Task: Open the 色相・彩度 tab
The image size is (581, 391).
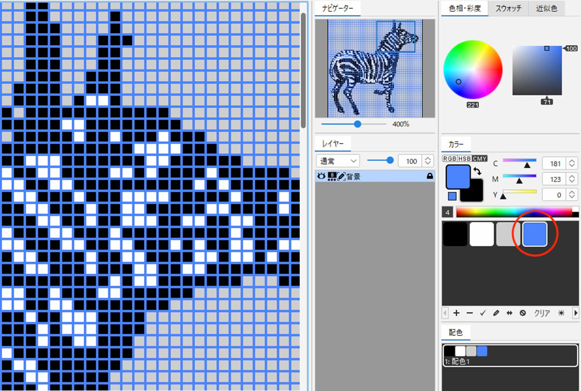Action: (x=465, y=8)
